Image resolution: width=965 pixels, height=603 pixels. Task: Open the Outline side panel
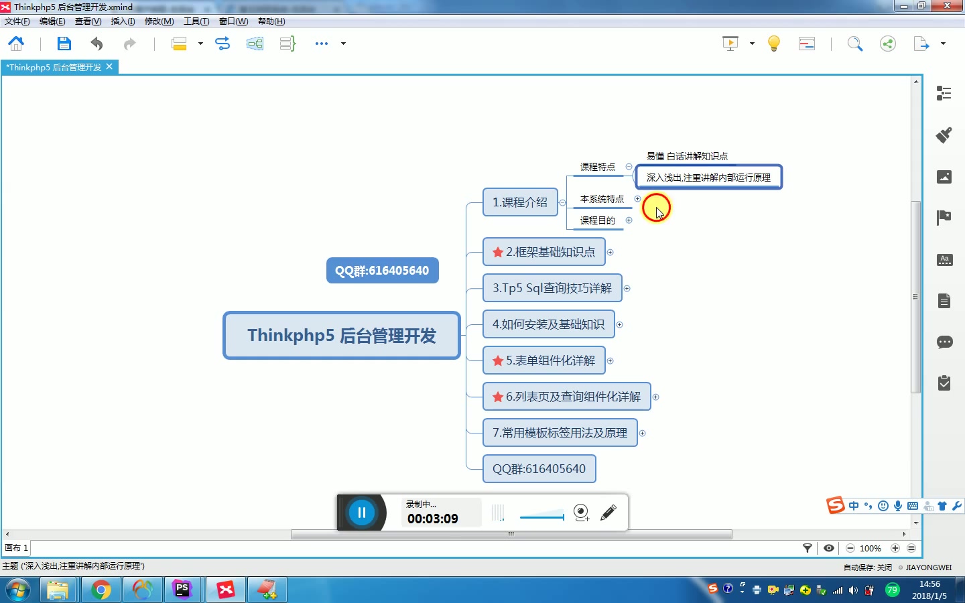(944, 93)
